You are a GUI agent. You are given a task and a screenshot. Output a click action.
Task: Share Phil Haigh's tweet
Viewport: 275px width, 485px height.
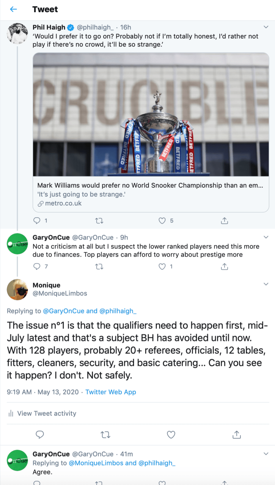pos(224,221)
